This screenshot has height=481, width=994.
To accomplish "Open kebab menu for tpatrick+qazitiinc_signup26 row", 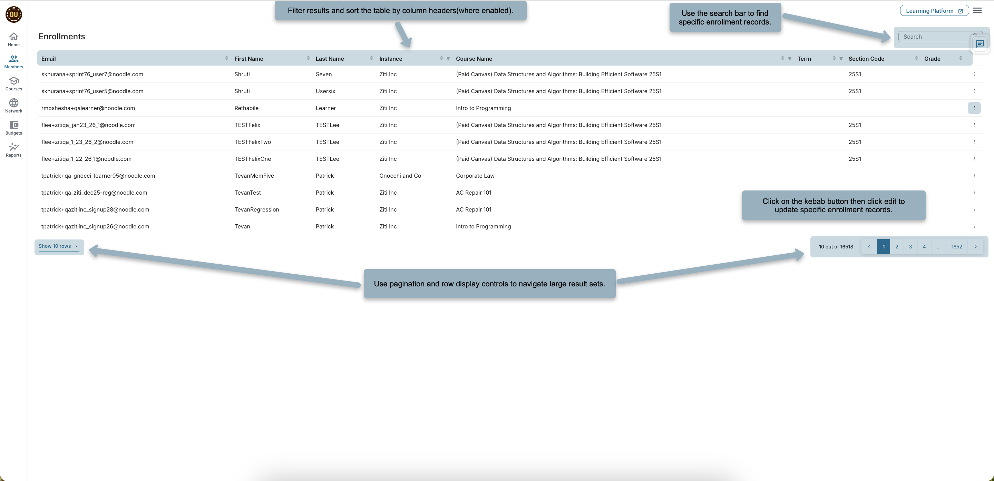I will (974, 226).
